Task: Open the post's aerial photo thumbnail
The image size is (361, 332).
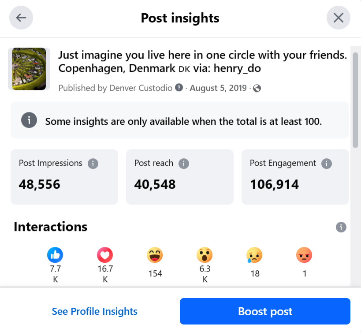Action: (29, 69)
